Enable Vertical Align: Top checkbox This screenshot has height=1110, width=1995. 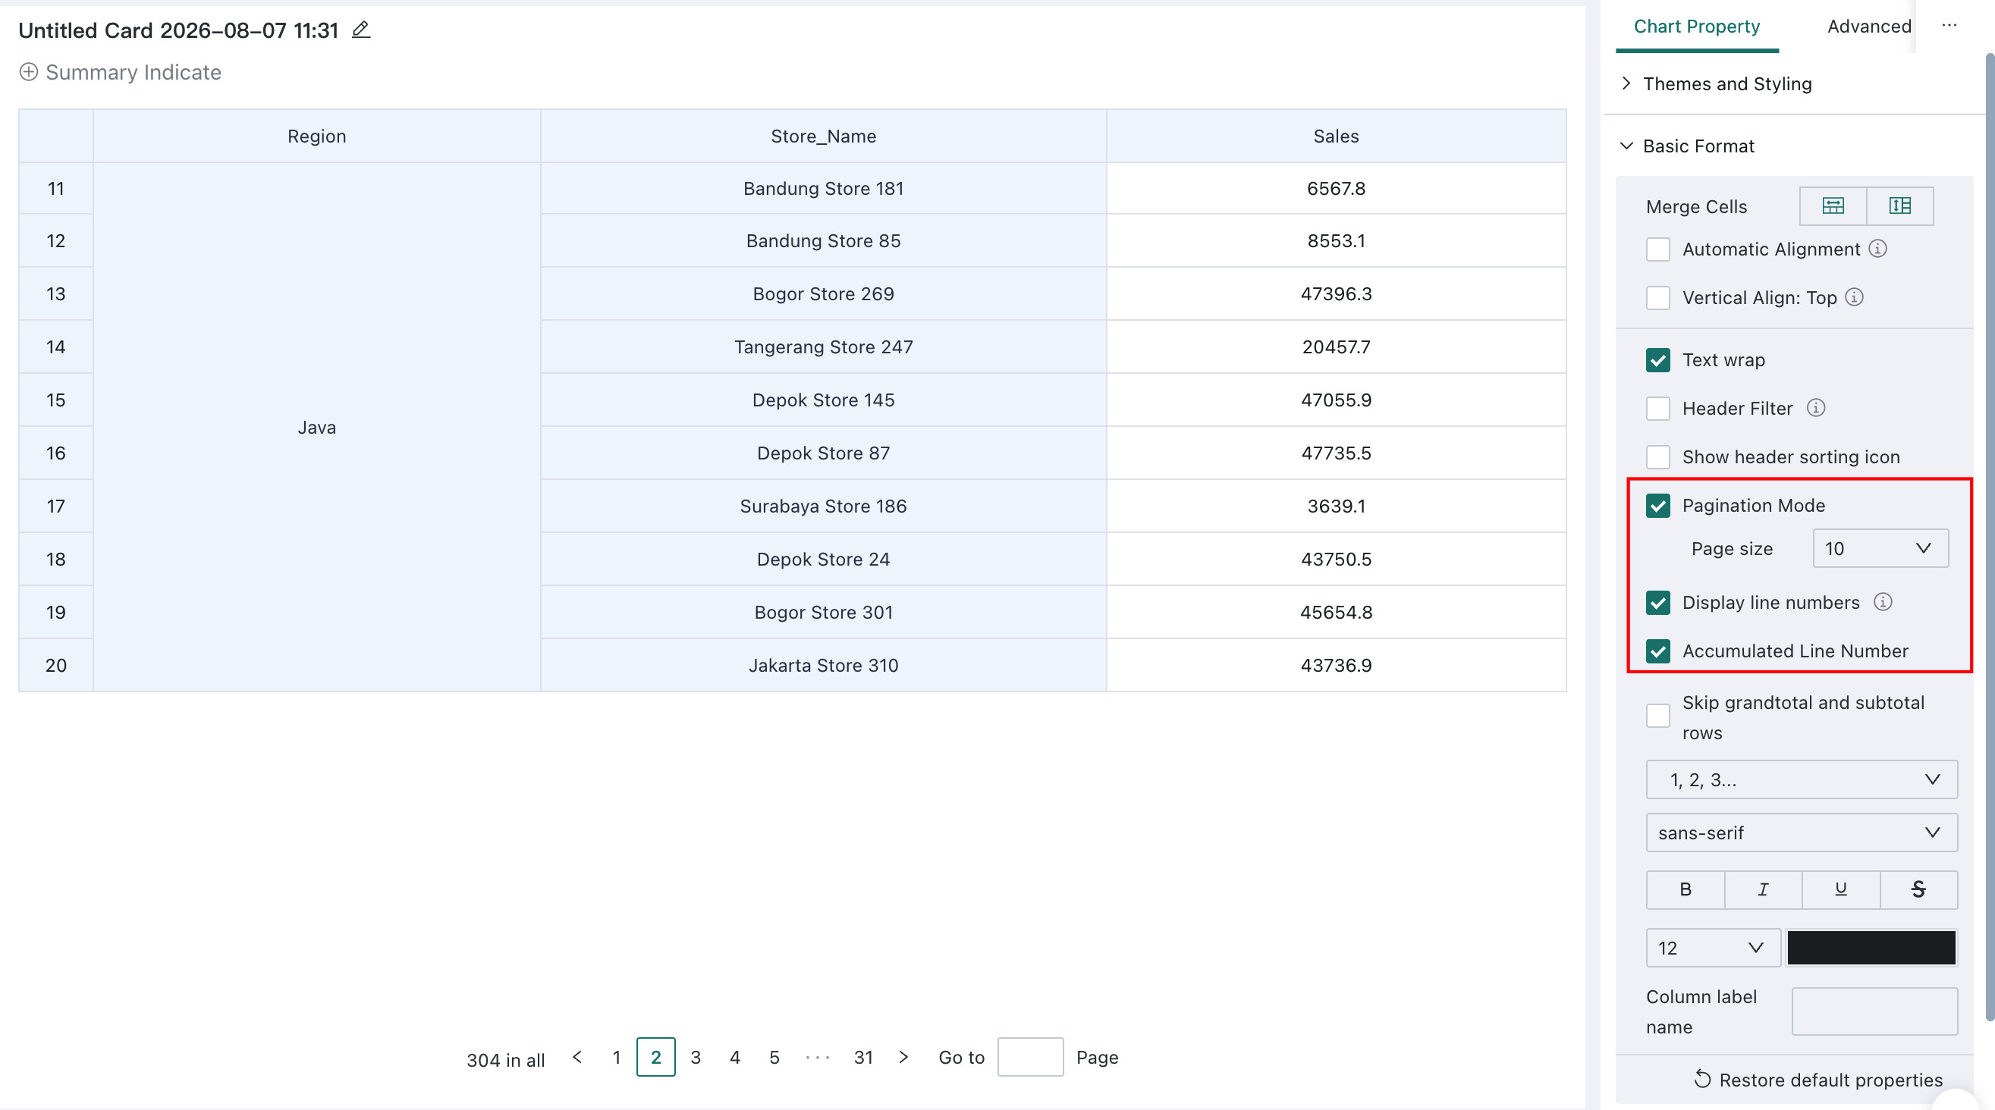pos(1658,298)
